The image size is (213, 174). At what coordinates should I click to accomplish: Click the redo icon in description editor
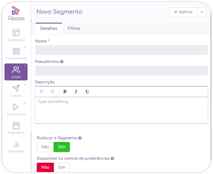[52, 91]
